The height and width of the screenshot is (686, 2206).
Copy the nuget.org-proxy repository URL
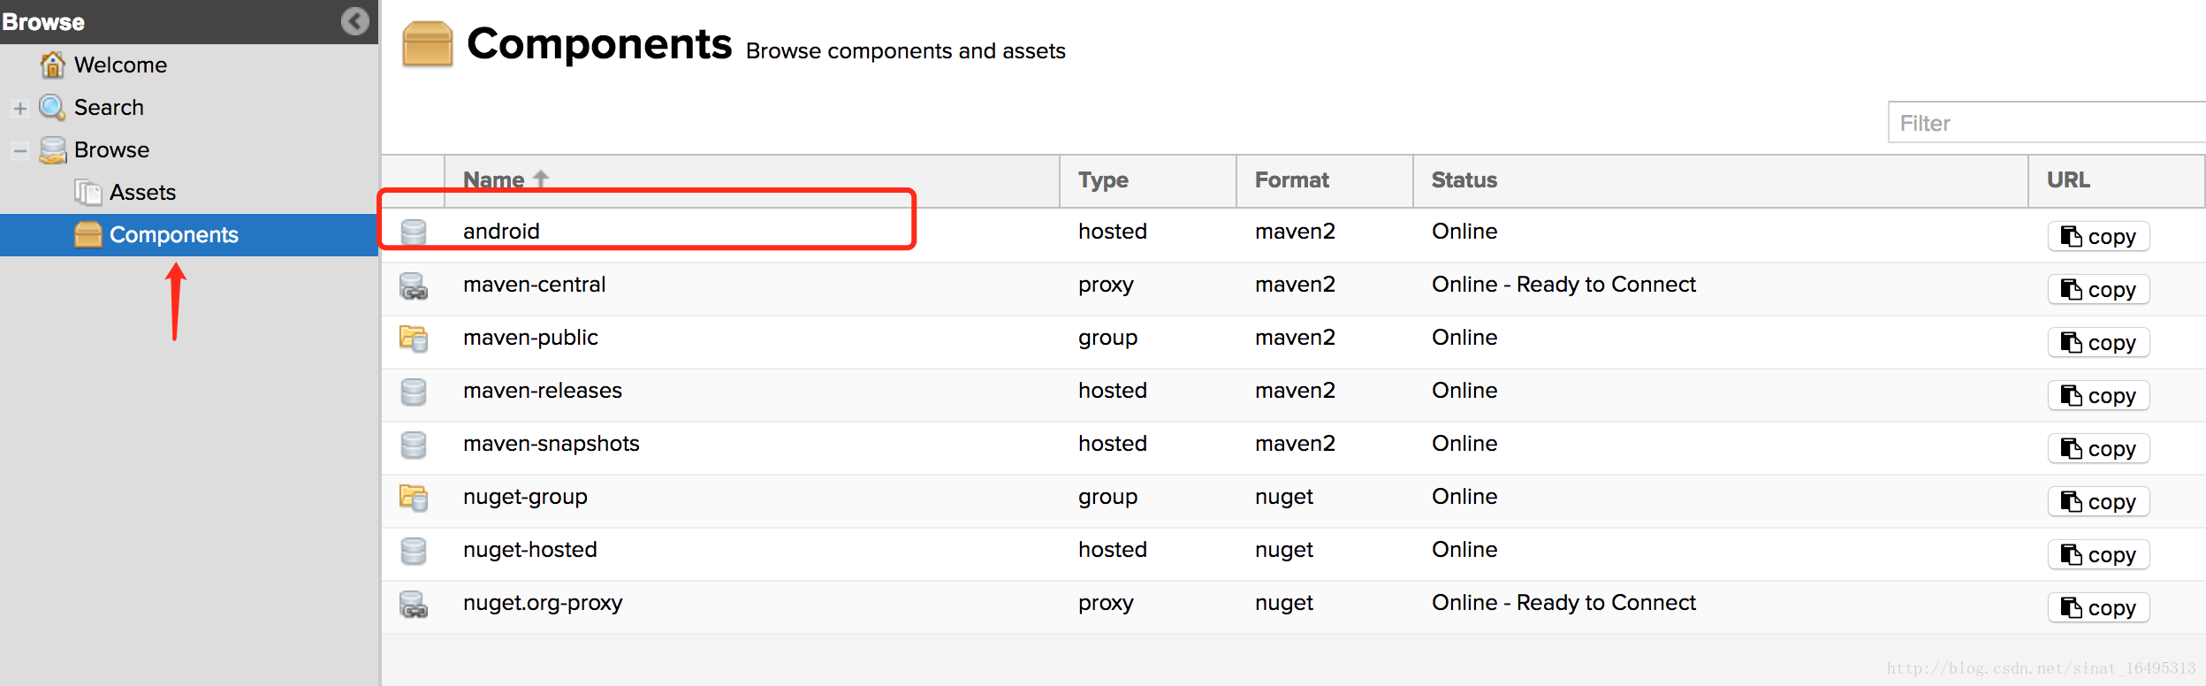click(2098, 607)
